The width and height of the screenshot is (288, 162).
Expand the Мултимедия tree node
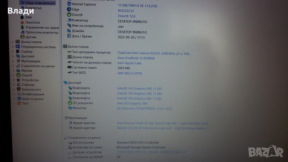(13, 61)
